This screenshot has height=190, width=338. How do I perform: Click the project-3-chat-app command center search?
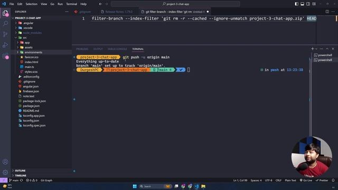(175, 4)
